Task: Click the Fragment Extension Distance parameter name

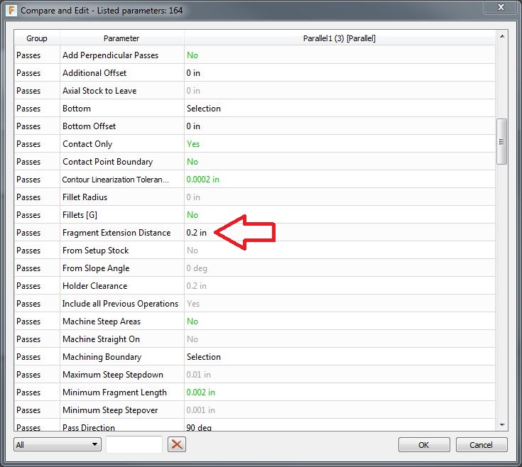Action: point(116,233)
